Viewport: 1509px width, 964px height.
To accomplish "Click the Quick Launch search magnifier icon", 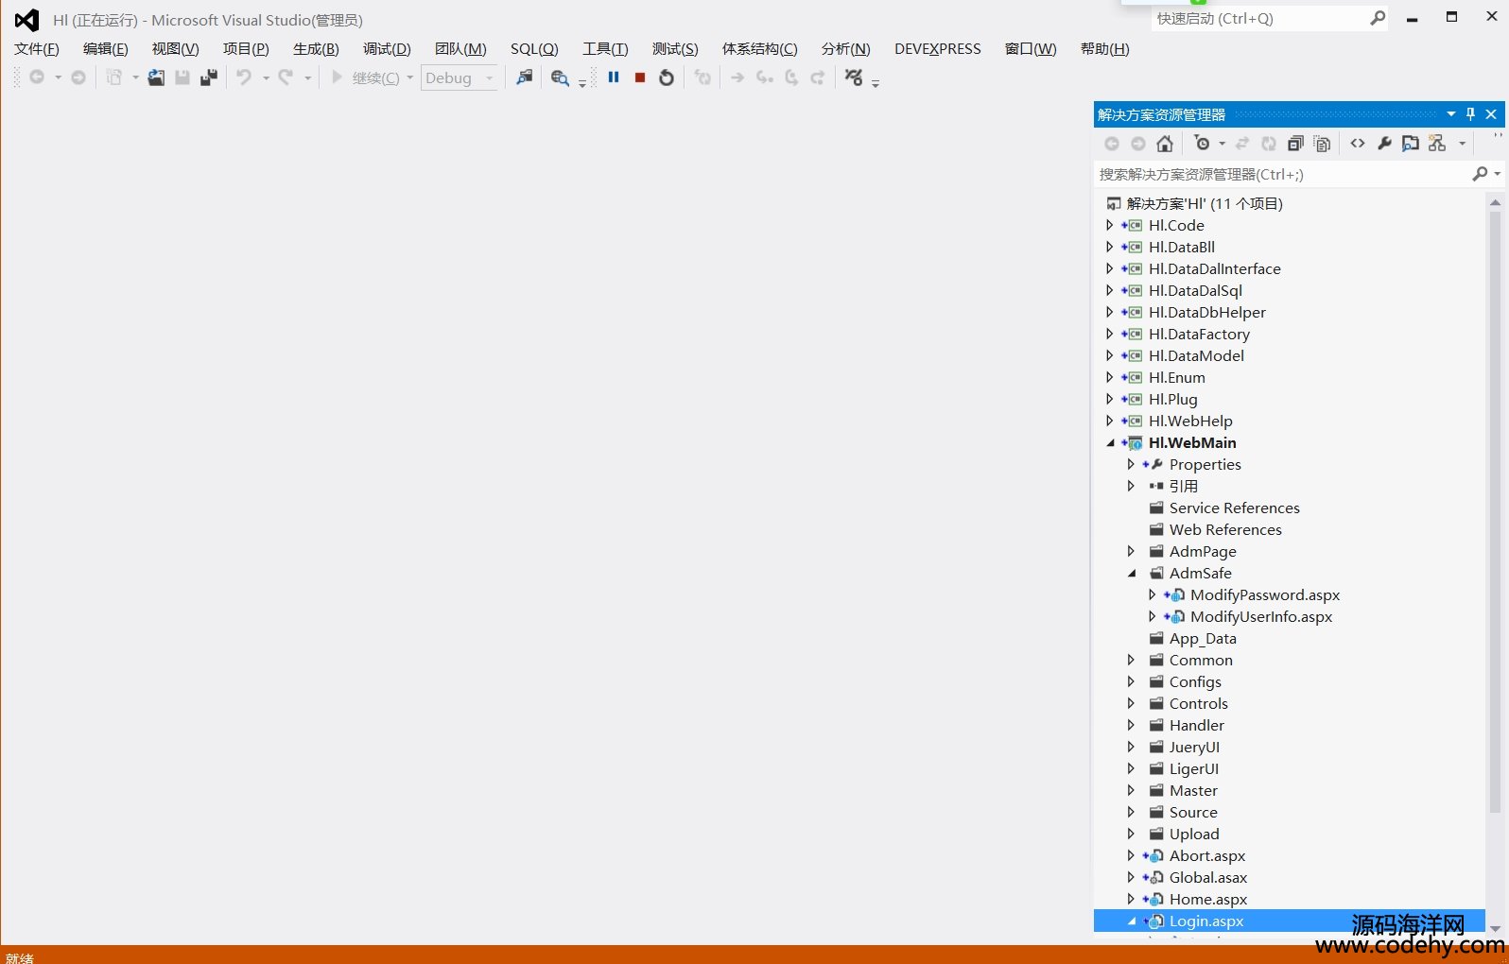I will (1378, 18).
